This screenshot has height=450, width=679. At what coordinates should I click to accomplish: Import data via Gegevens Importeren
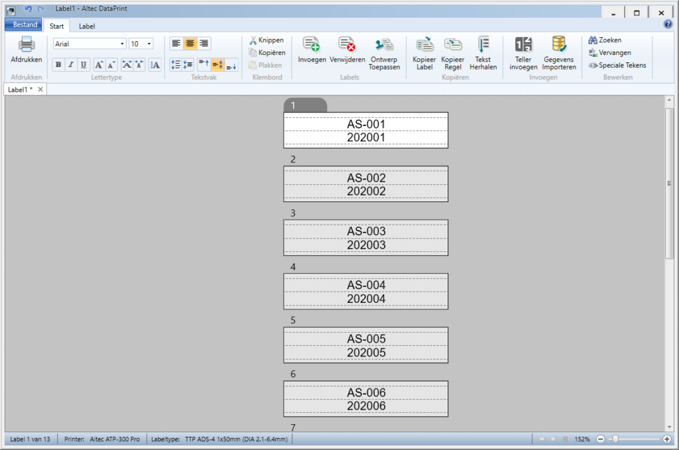(x=558, y=53)
